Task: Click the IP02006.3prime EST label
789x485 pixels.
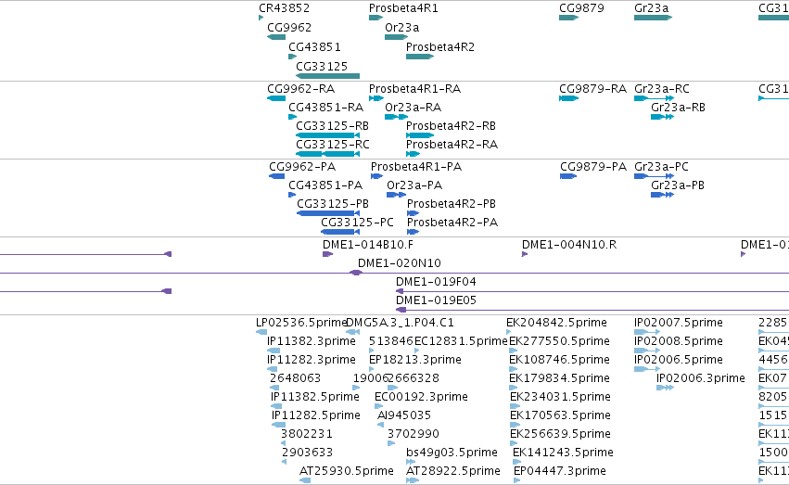Action: click(x=700, y=378)
